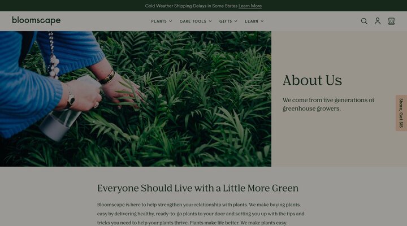407x226 pixels.
Task: Click the bloomscape logo
Action: pos(36,20)
